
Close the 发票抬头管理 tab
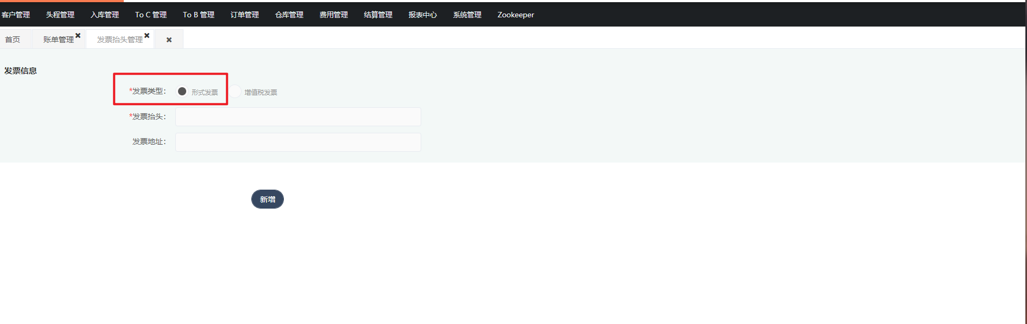[147, 36]
